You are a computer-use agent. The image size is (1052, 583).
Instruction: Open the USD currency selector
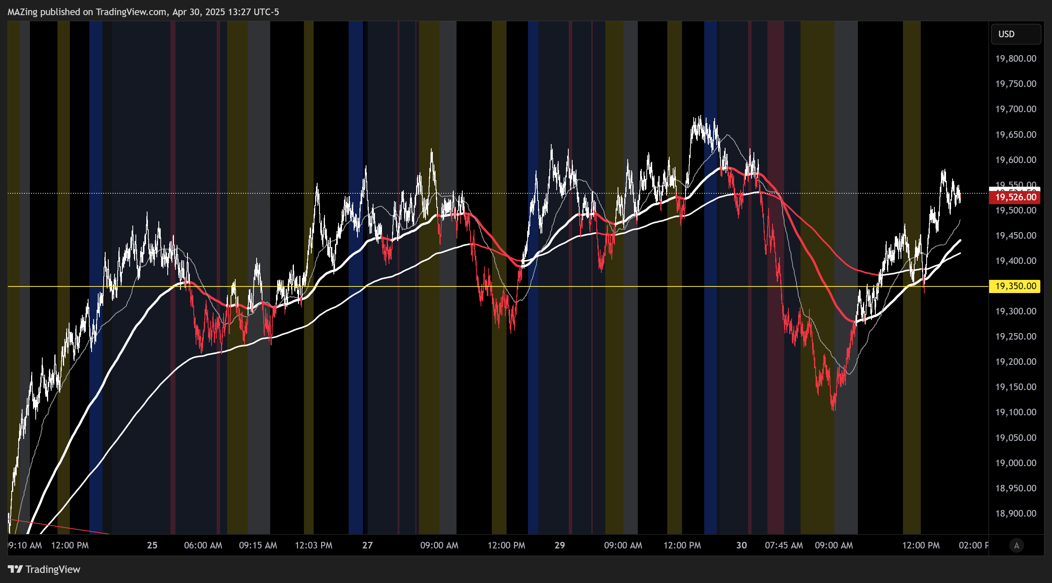click(x=1016, y=34)
